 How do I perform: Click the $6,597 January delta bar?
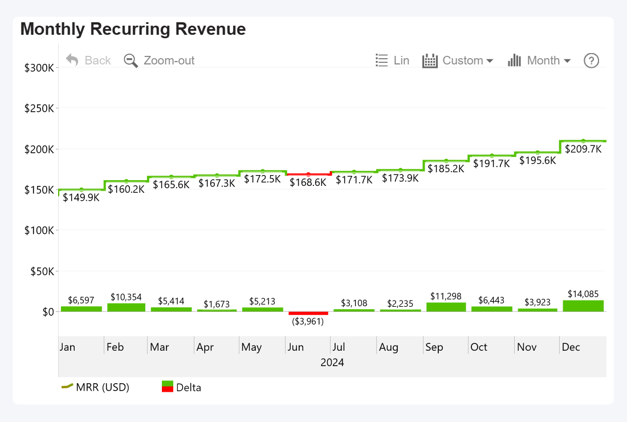point(81,309)
